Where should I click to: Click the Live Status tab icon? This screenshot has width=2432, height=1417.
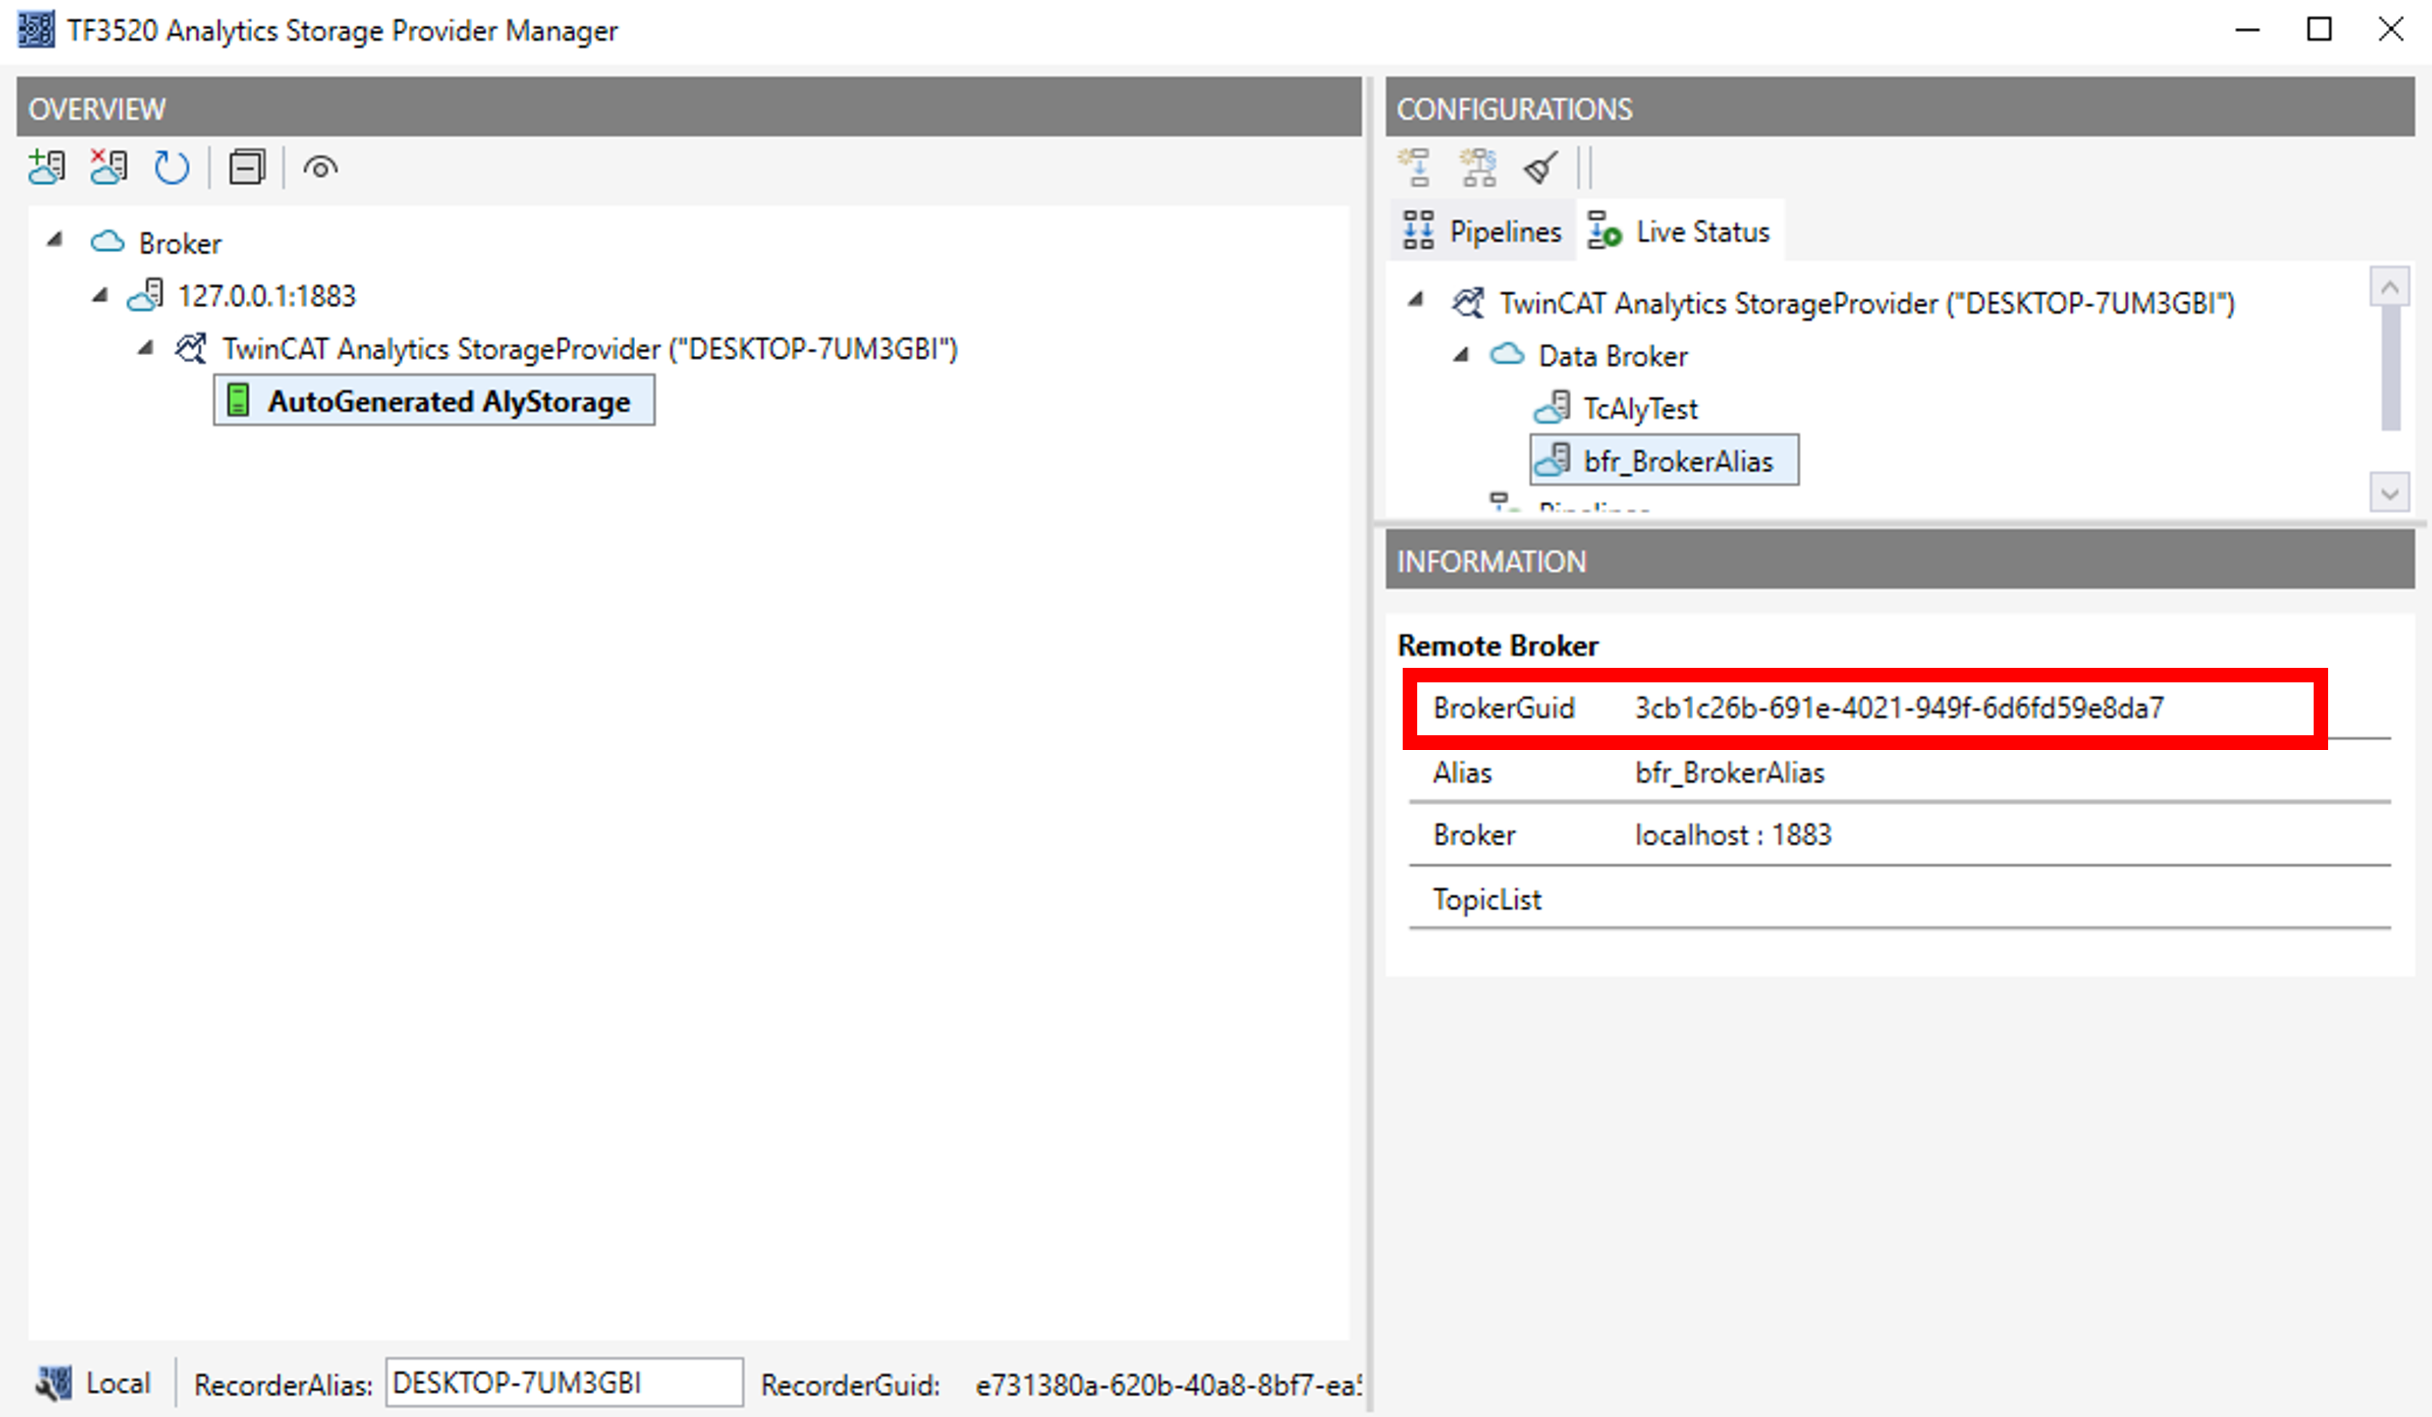tap(1605, 230)
